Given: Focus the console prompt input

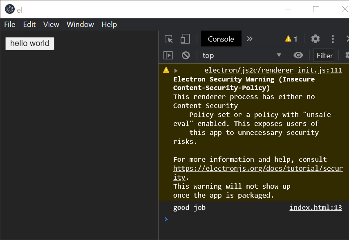Looking at the screenshot, I should 256,219.
